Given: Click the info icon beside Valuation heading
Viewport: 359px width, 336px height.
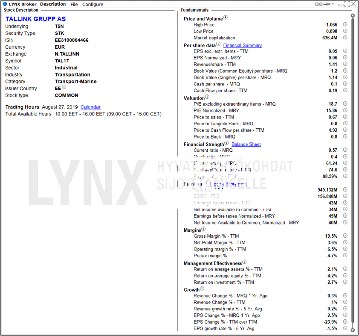Looking at the screenshot, I should coord(207,97).
